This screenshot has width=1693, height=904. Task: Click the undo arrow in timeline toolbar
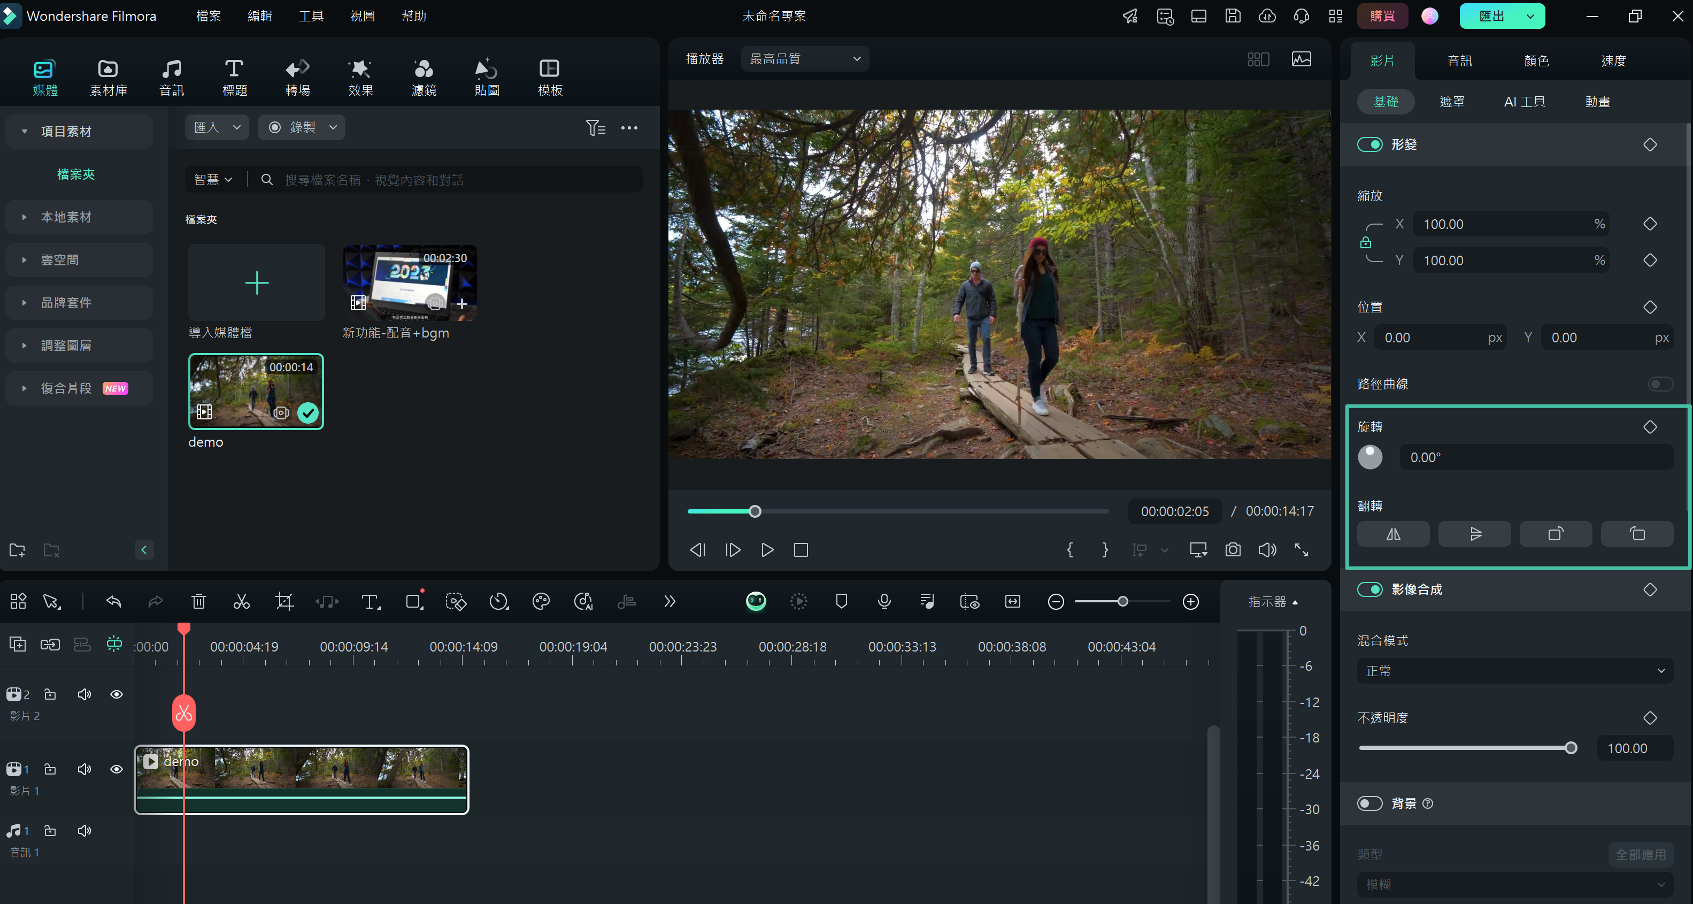114,602
